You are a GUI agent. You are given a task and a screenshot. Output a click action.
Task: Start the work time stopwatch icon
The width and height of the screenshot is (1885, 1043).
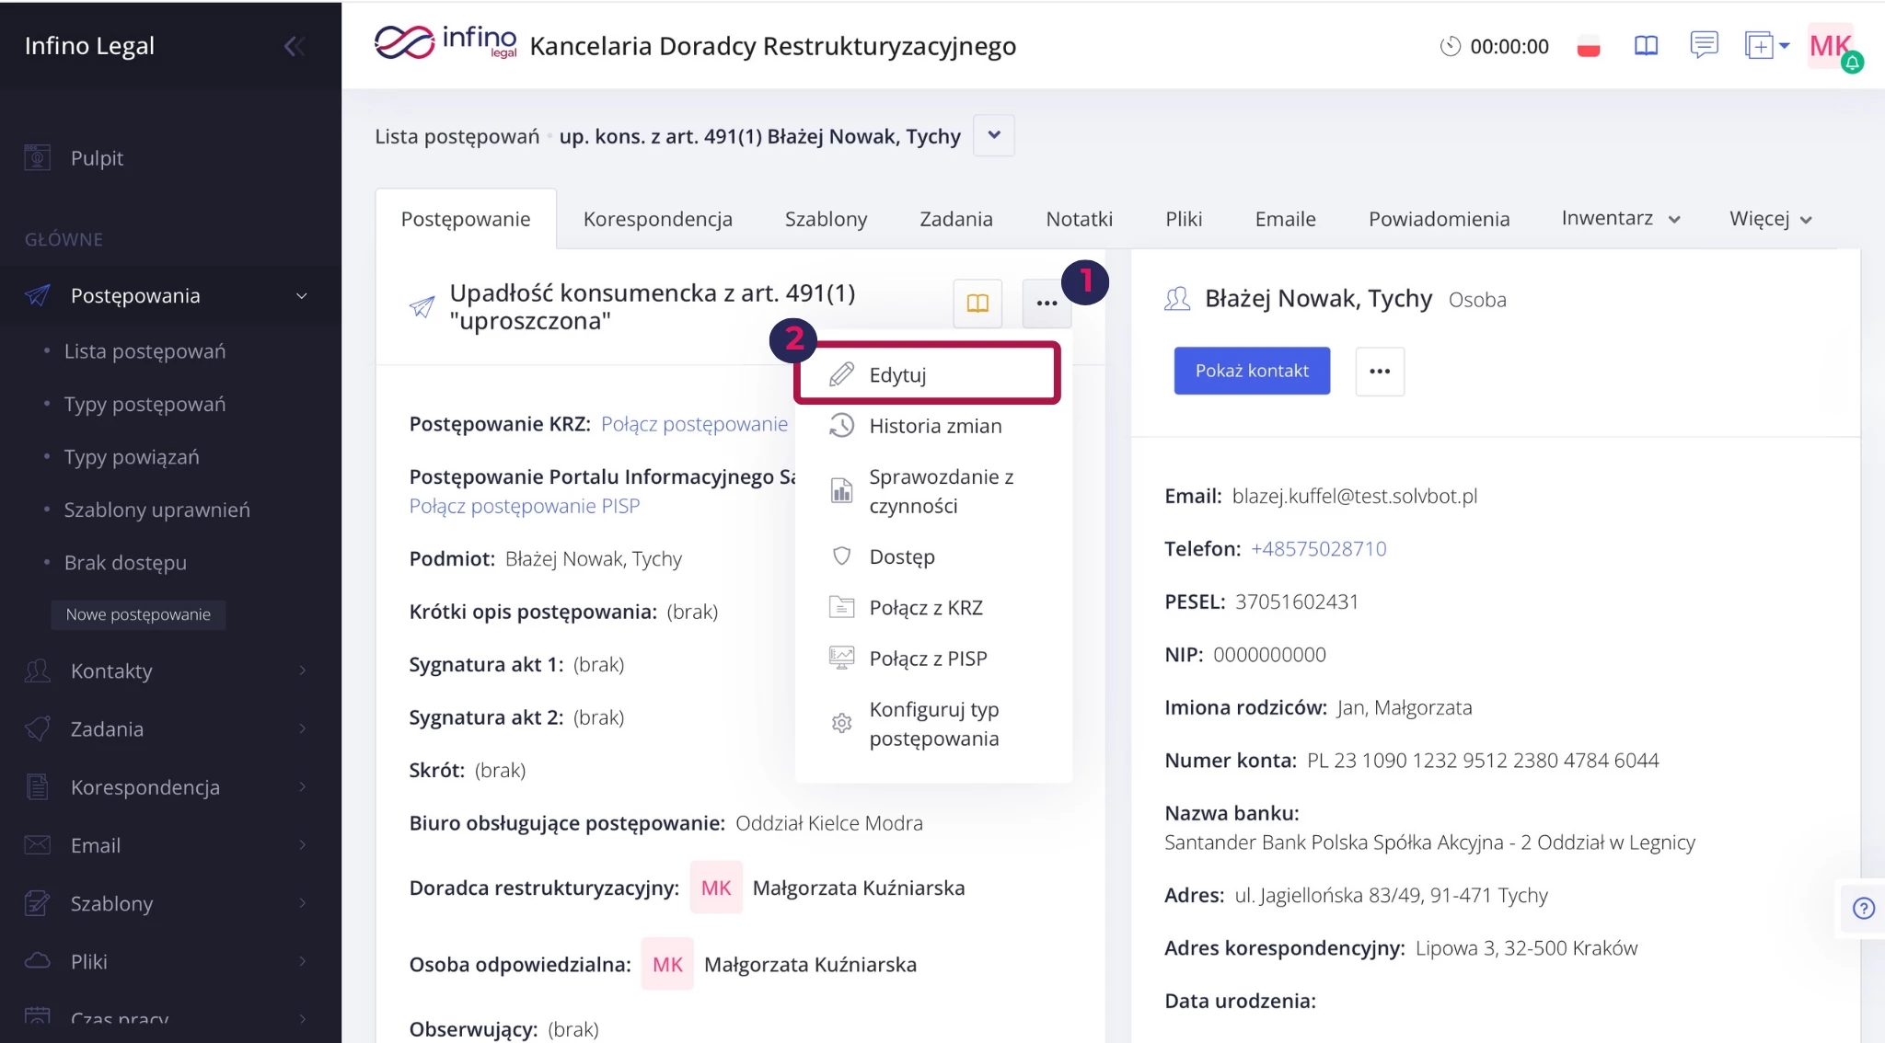tap(1450, 46)
